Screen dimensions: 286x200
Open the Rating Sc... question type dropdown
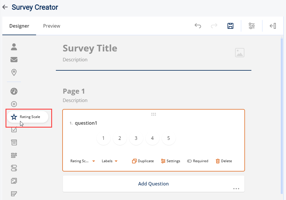tap(83, 161)
